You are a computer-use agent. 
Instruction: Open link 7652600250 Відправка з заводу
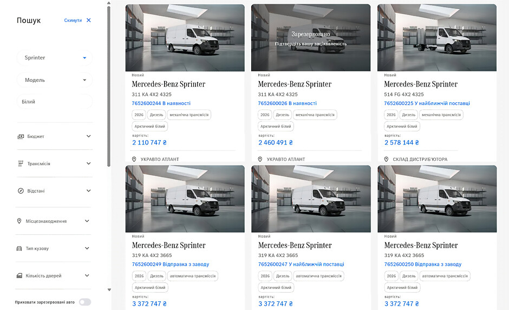click(x=423, y=264)
